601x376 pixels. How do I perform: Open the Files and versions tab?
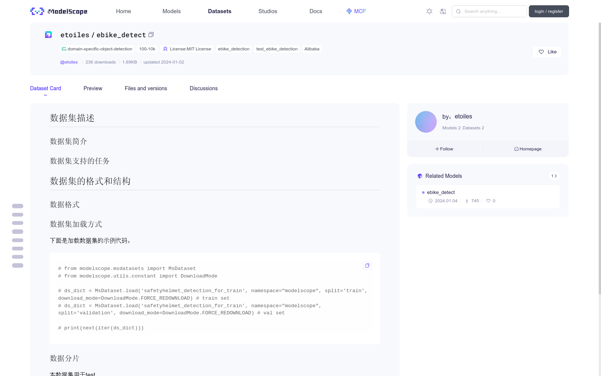(146, 88)
